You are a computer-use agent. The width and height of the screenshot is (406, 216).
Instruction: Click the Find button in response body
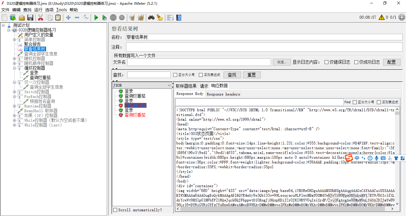(x=347, y=102)
